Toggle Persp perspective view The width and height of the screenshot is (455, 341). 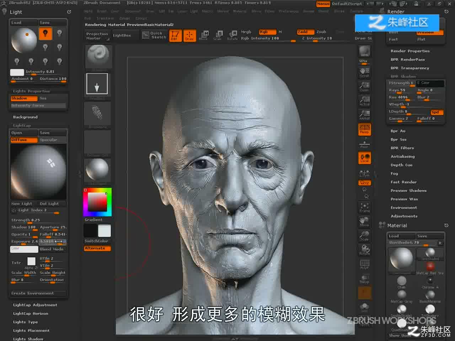point(364,129)
